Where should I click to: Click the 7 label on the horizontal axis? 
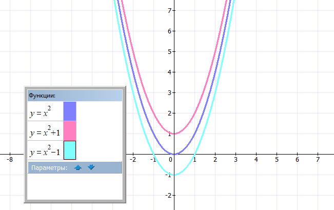pos(318,160)
